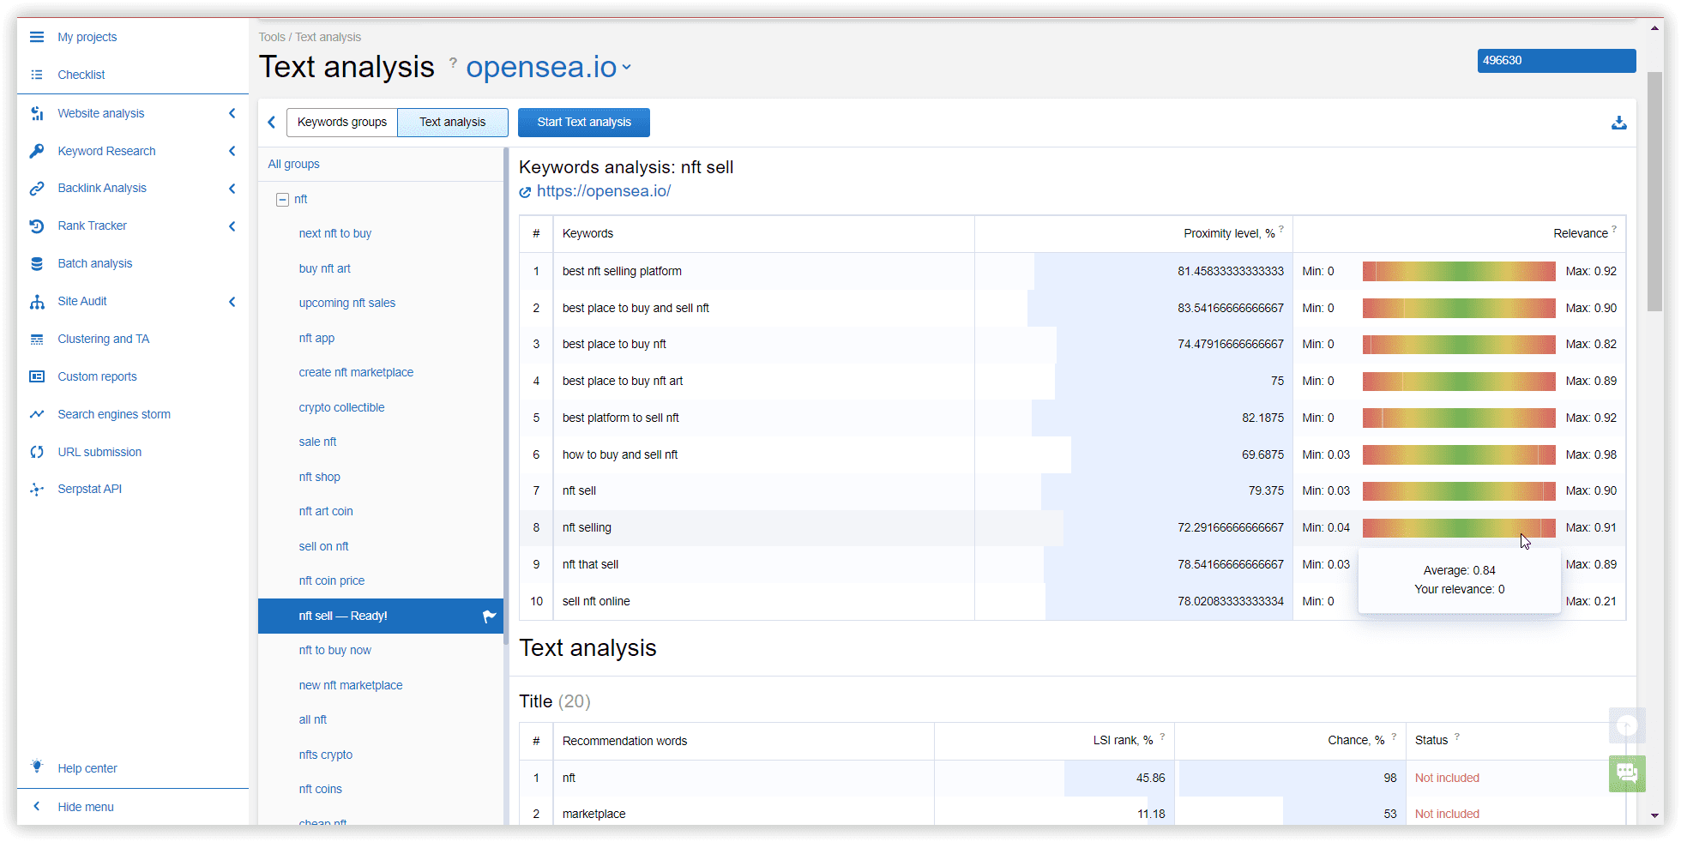Click the Search engines storm chart icon
Viewport: 1681px width, 842px height.
click(37, 414)
